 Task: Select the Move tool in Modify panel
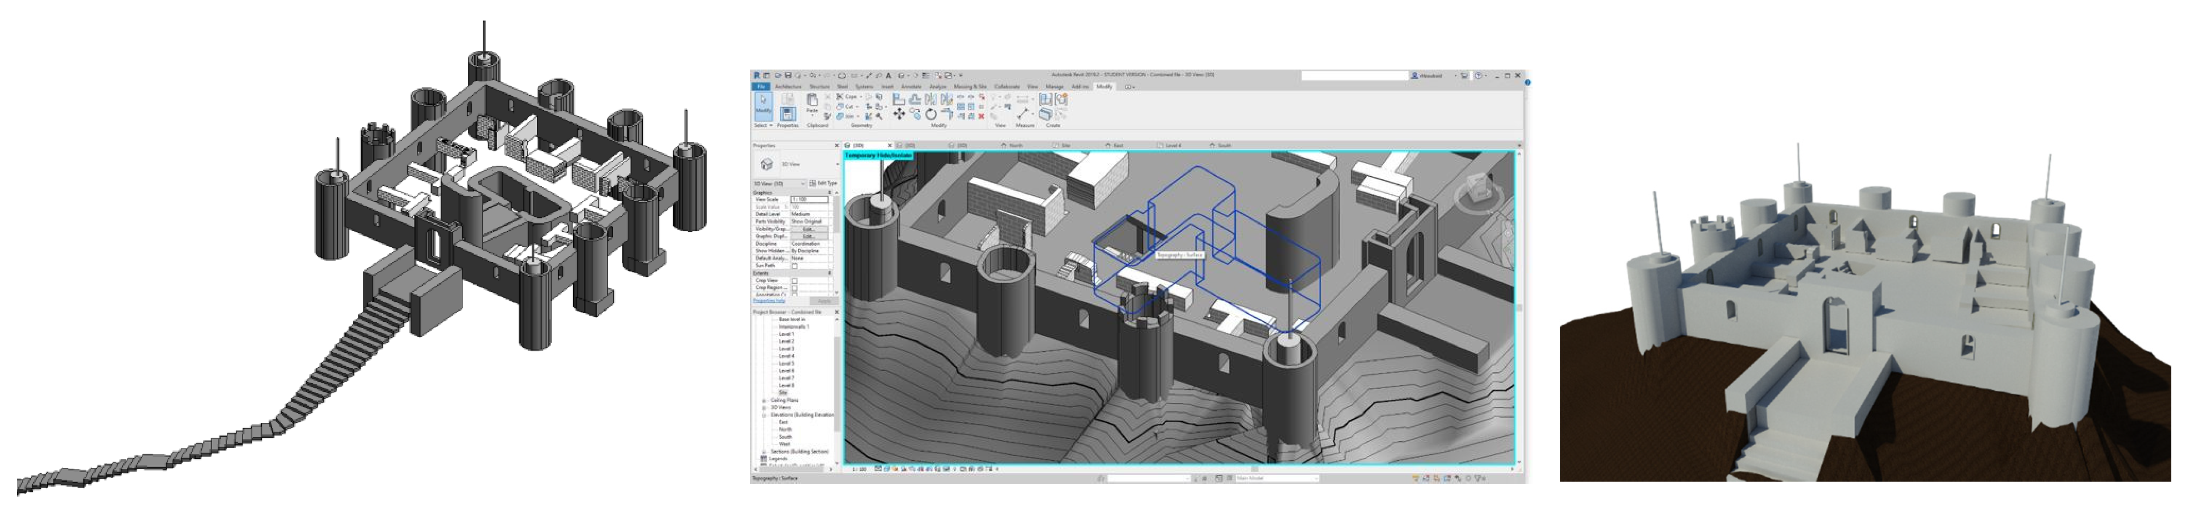900,114
